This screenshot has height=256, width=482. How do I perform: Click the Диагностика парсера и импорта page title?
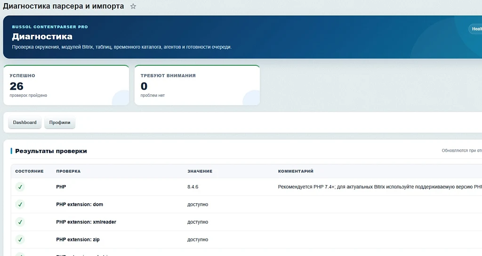pos(64,6)
